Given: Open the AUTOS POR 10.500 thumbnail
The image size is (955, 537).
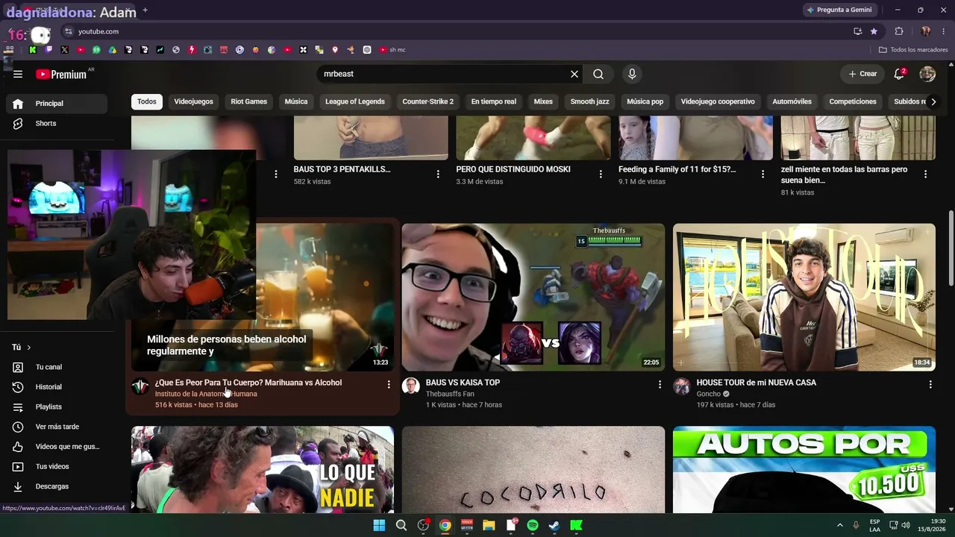Looking at the screenshot, I should point(804,470).
